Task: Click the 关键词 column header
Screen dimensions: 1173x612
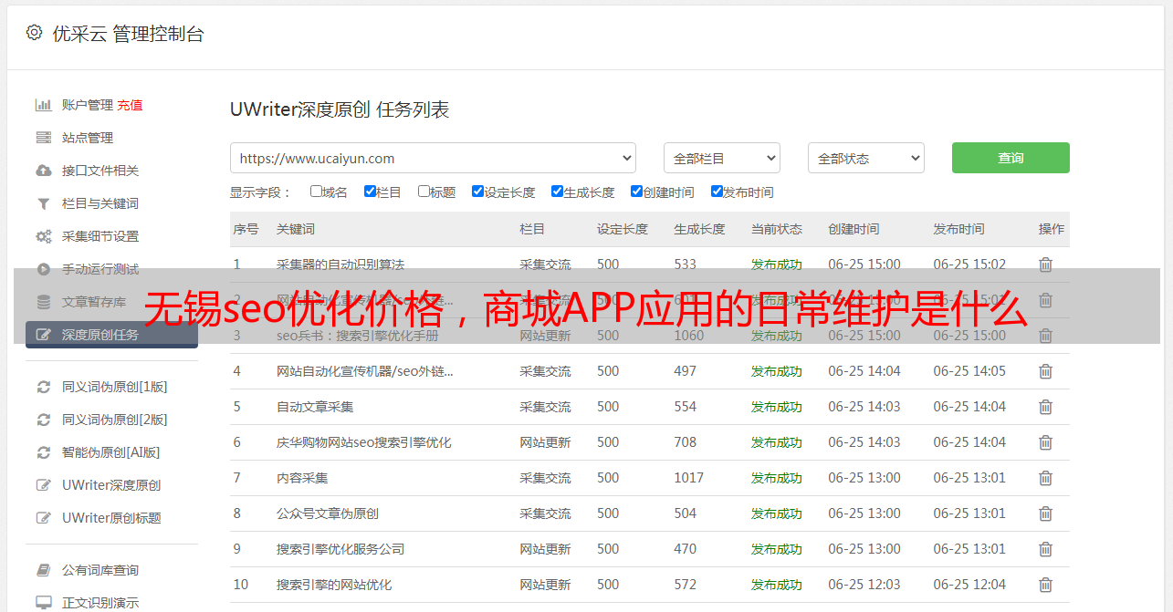Action: pyautogui.click(x=296, y=229)
